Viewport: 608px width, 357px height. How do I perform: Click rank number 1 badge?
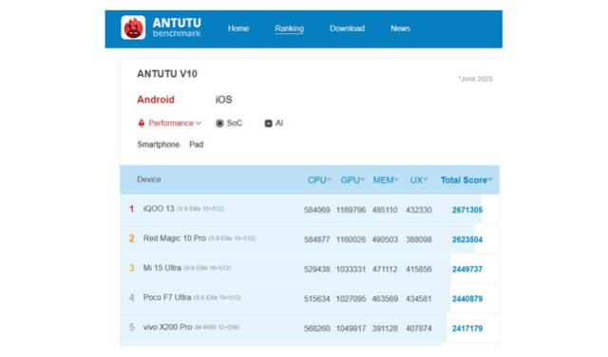[x=131, y=209]
